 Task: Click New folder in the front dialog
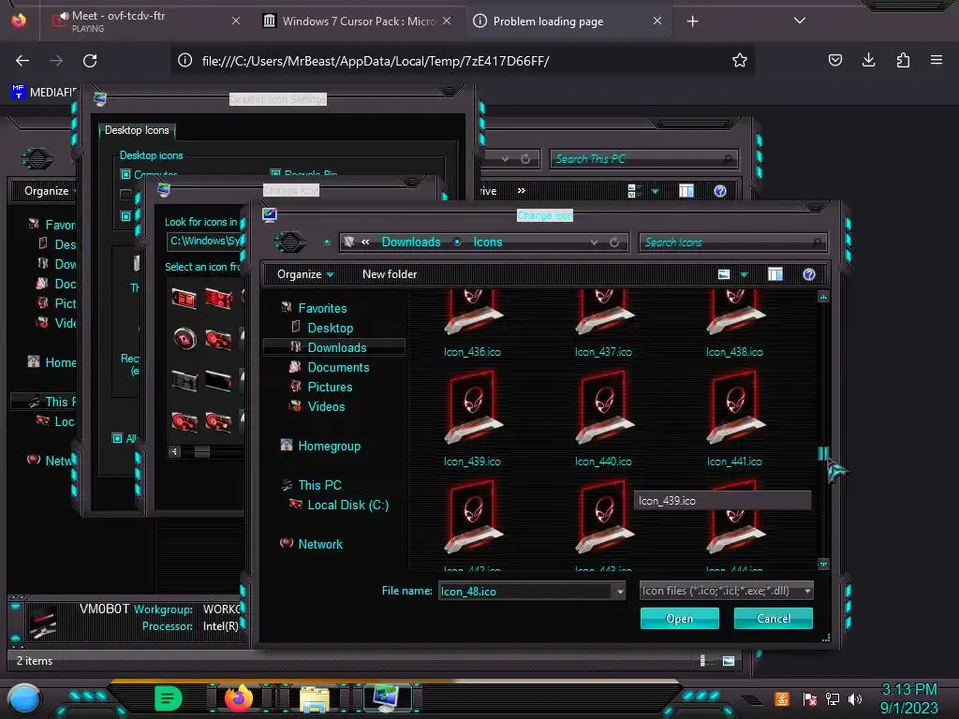point(390,274)
